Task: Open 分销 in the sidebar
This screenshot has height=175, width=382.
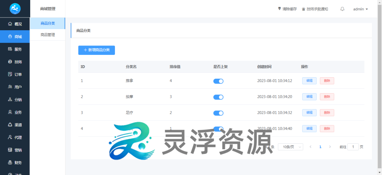Action: pos(15,100)
